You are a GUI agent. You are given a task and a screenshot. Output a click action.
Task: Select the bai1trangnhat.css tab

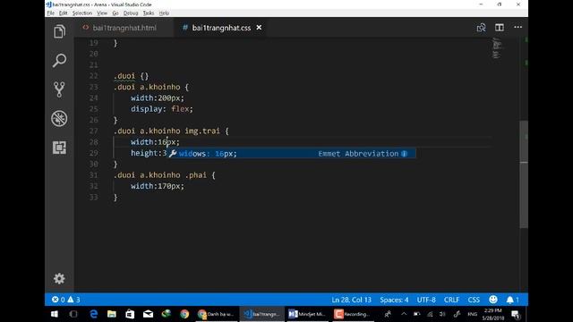coord(221,28)
